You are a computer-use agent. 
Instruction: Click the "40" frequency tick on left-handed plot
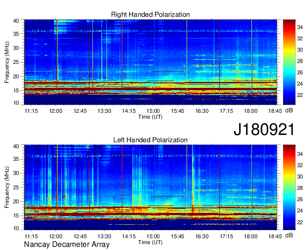click(16, 146)
